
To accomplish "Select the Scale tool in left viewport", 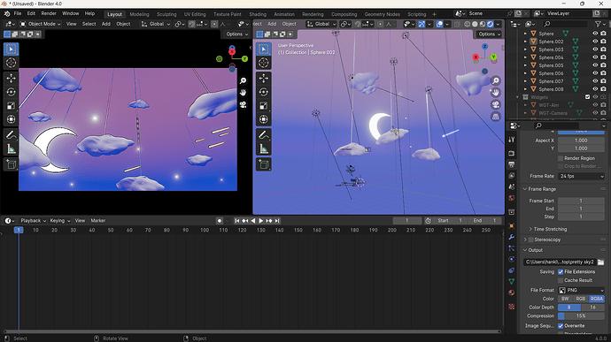I will click(11, 106).
